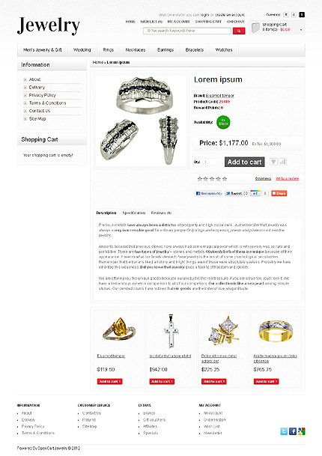The width and height of the screenshot is (322, 456).
Task: Click into the search keywords field
Action: click(187, 31)
